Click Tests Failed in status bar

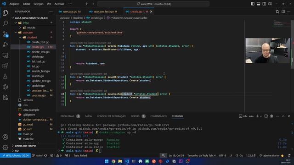[x=80, y=155]
